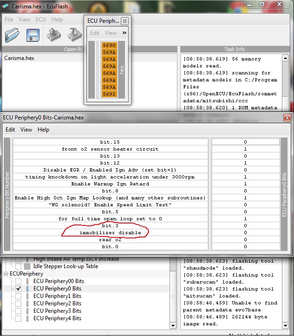Viewport: 294px width, 336px height.
Task: Select Carisma.hex in the open ROM list
Action: (19, 58)
